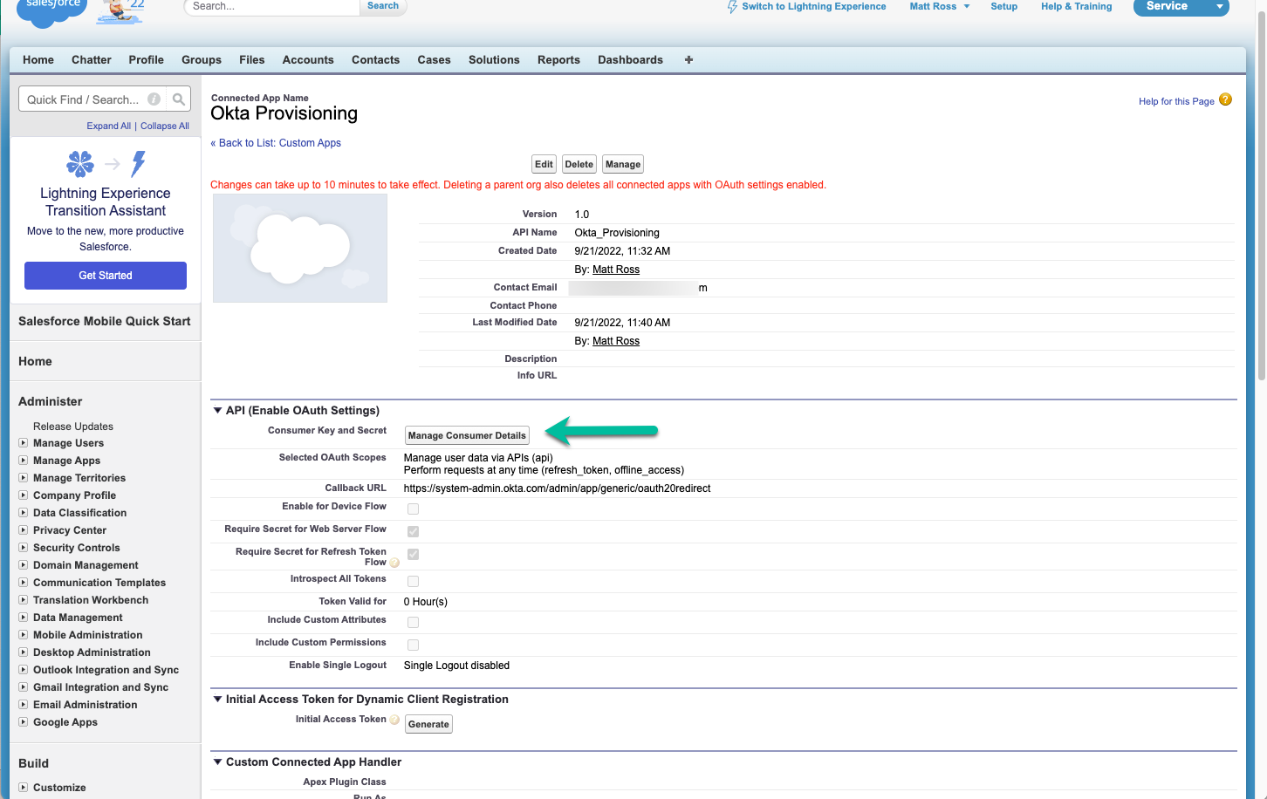Viewport: 1267px width, 799px height.
Task: Expand Company Profile tree node
Action: 24,495
